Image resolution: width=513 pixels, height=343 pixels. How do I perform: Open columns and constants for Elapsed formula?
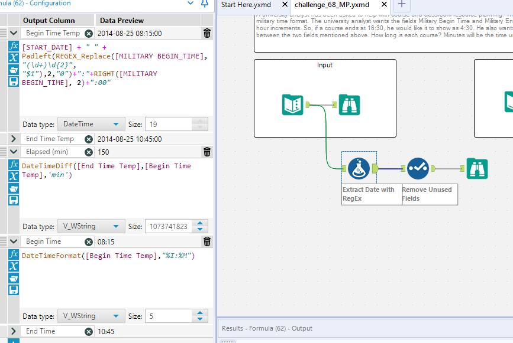pos(14,176)
